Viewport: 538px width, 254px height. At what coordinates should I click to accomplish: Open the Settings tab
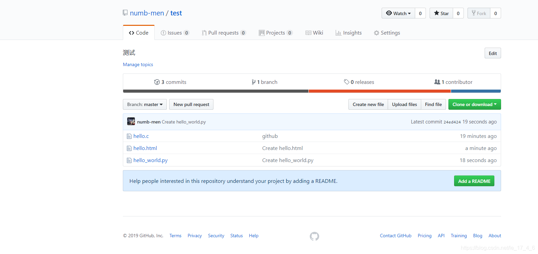click(x=387, y=33)
